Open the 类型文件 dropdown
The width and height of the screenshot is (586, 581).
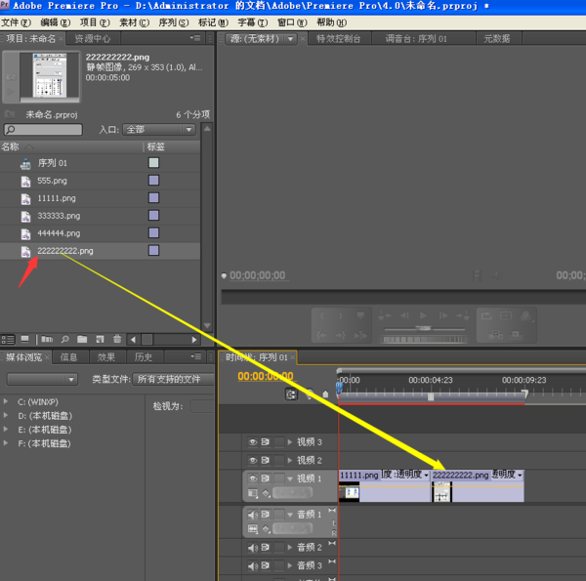(x=172, y=379)
